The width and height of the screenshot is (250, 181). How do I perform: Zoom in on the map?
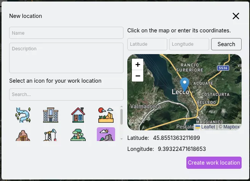pos(138,64)
